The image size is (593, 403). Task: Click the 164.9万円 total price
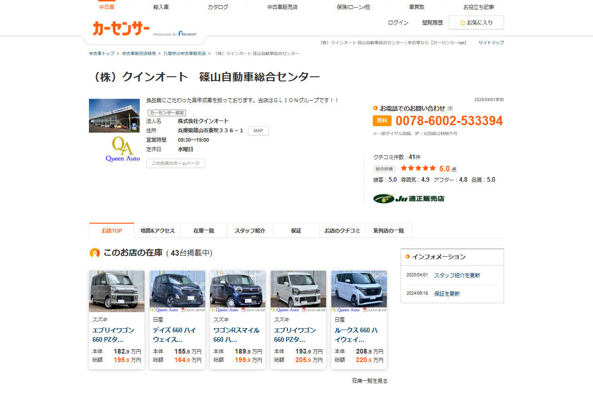[x=188, y=360]
